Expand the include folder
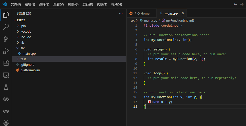 coord(26,37)
